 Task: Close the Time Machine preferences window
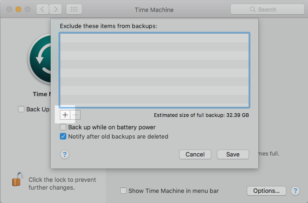(x=9, y=9)
